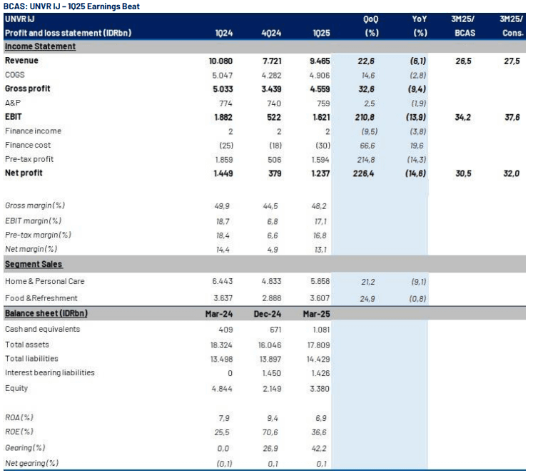Click the 'Net margin (%)' row label

[x=31, y=249]
